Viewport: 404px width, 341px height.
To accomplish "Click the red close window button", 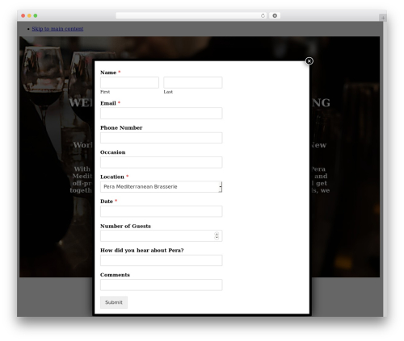I will click(x=23, y=15).
